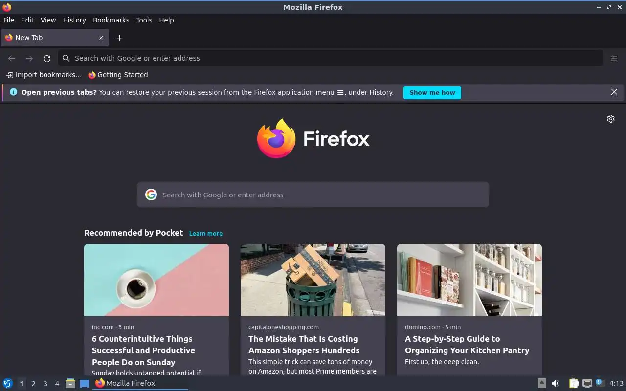
Task: Click the clock showing 4:13
Action: [x=616, y=383]
